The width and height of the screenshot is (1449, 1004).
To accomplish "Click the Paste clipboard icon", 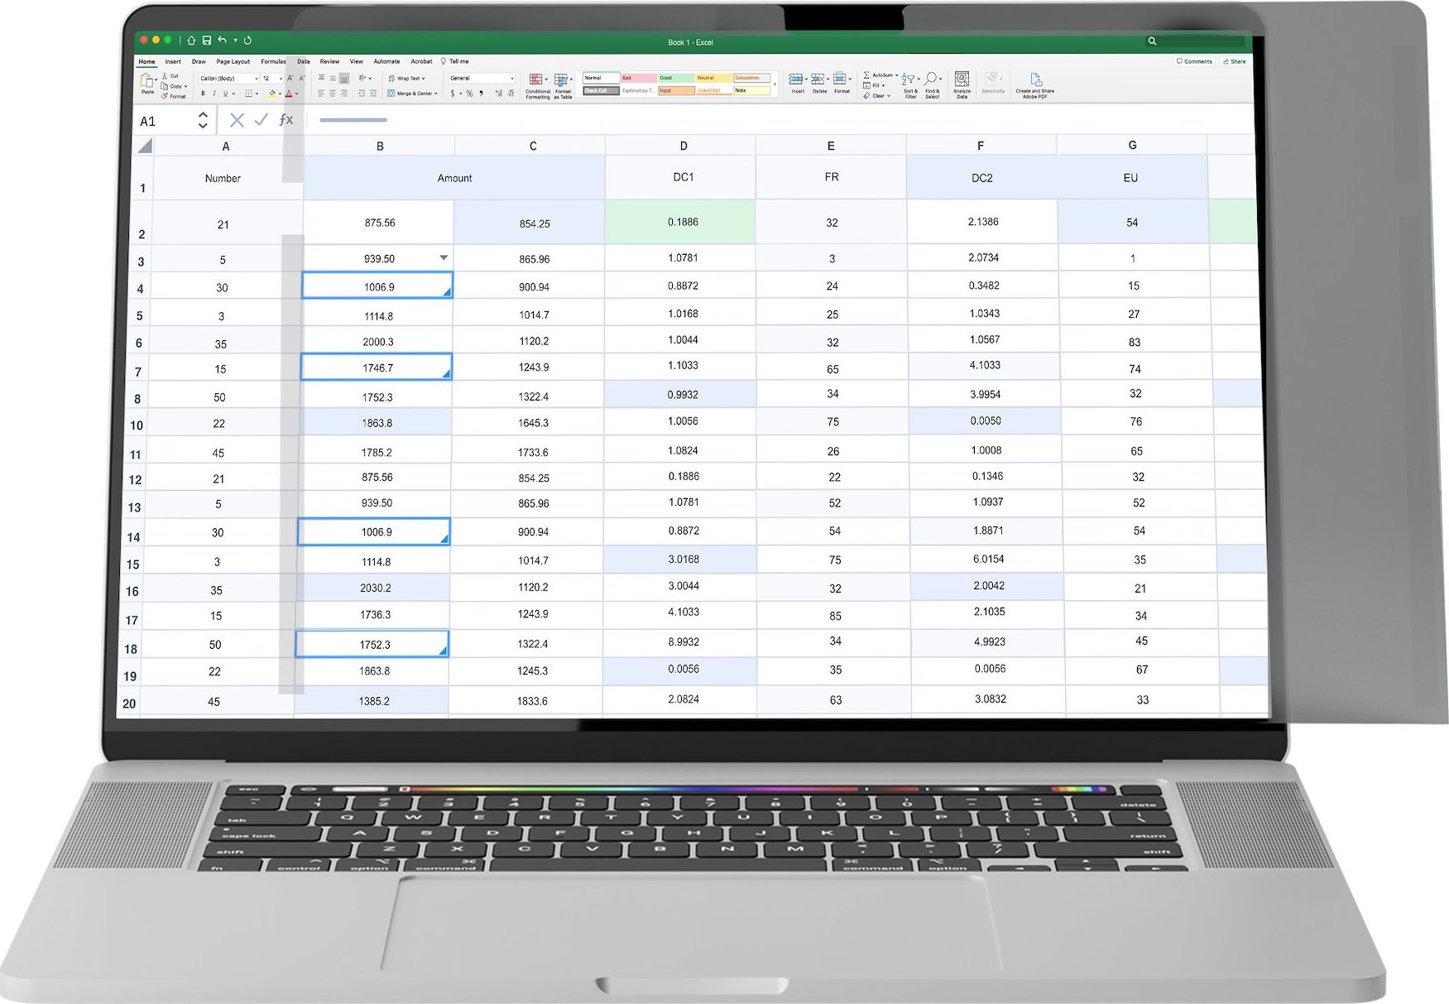I will click(x=147, y=82).
